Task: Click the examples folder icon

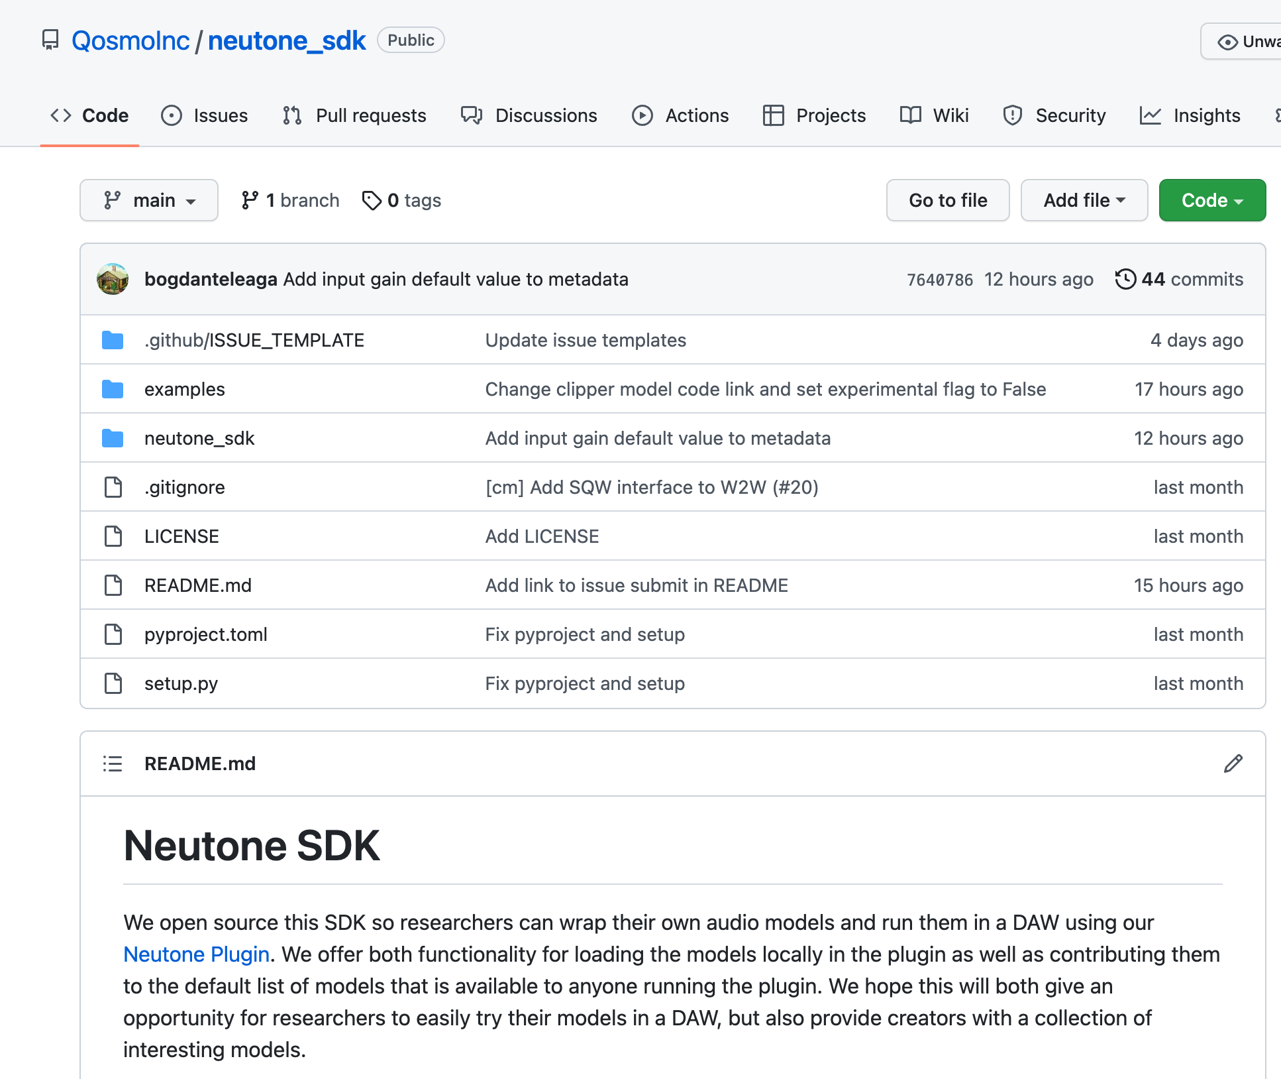Action: [x=113, y=389]
